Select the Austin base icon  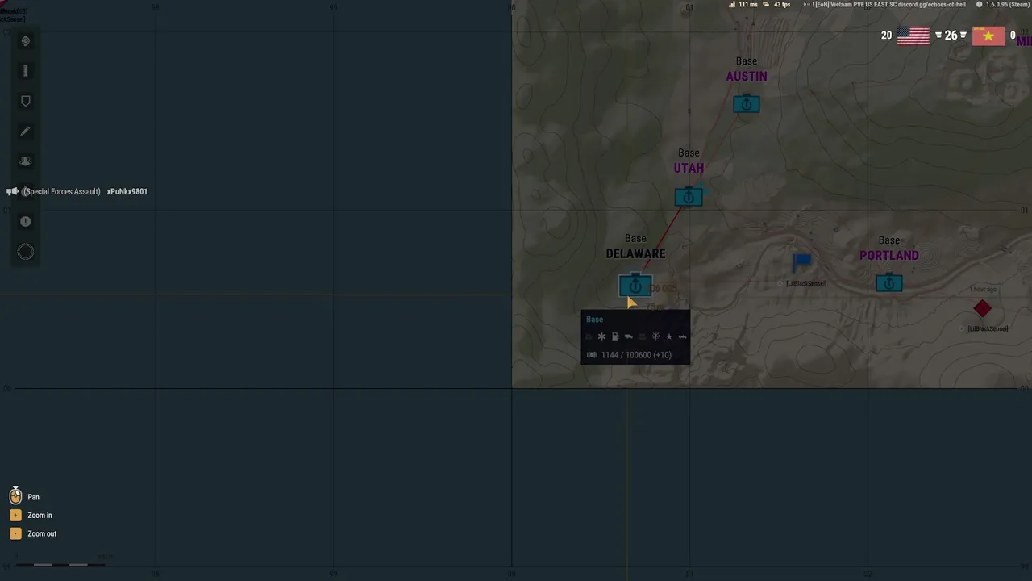[x=747, y=104]
